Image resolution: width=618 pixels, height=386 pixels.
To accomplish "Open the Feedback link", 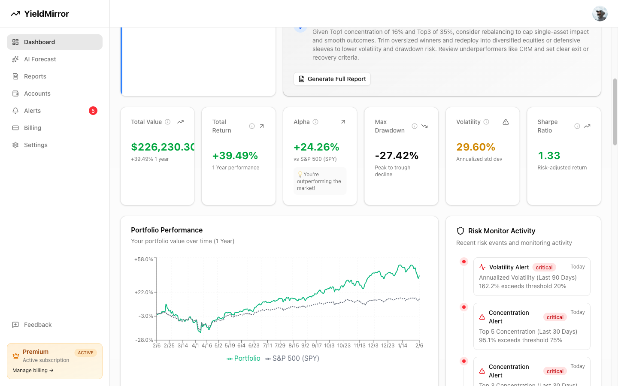I will click(x=55, y=325).
